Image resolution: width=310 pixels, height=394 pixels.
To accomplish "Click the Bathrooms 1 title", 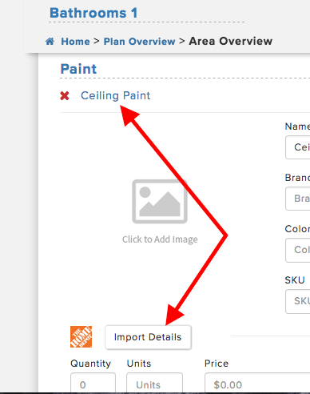I will point(93,13).
